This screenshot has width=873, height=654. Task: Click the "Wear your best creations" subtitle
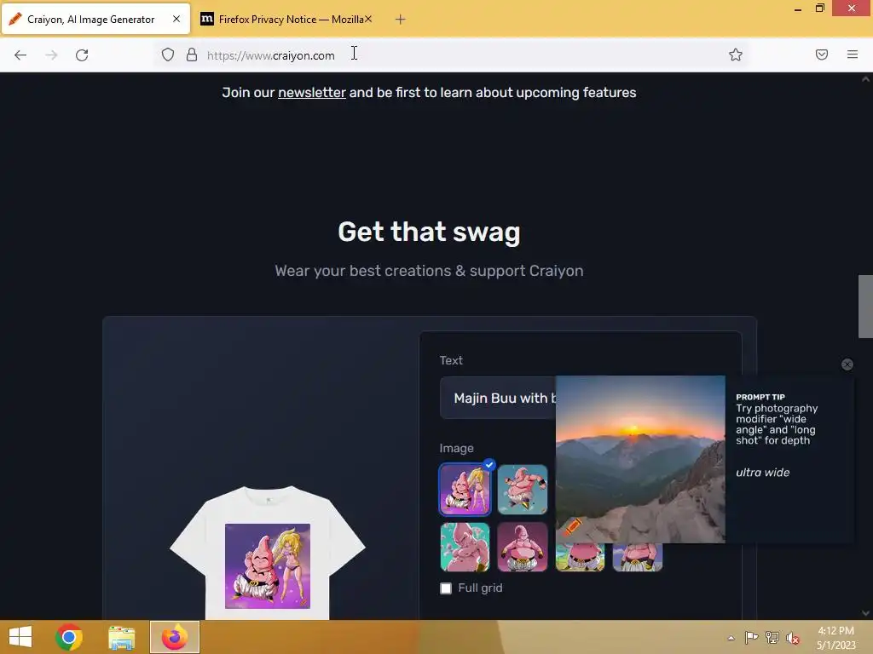point(429,271)
